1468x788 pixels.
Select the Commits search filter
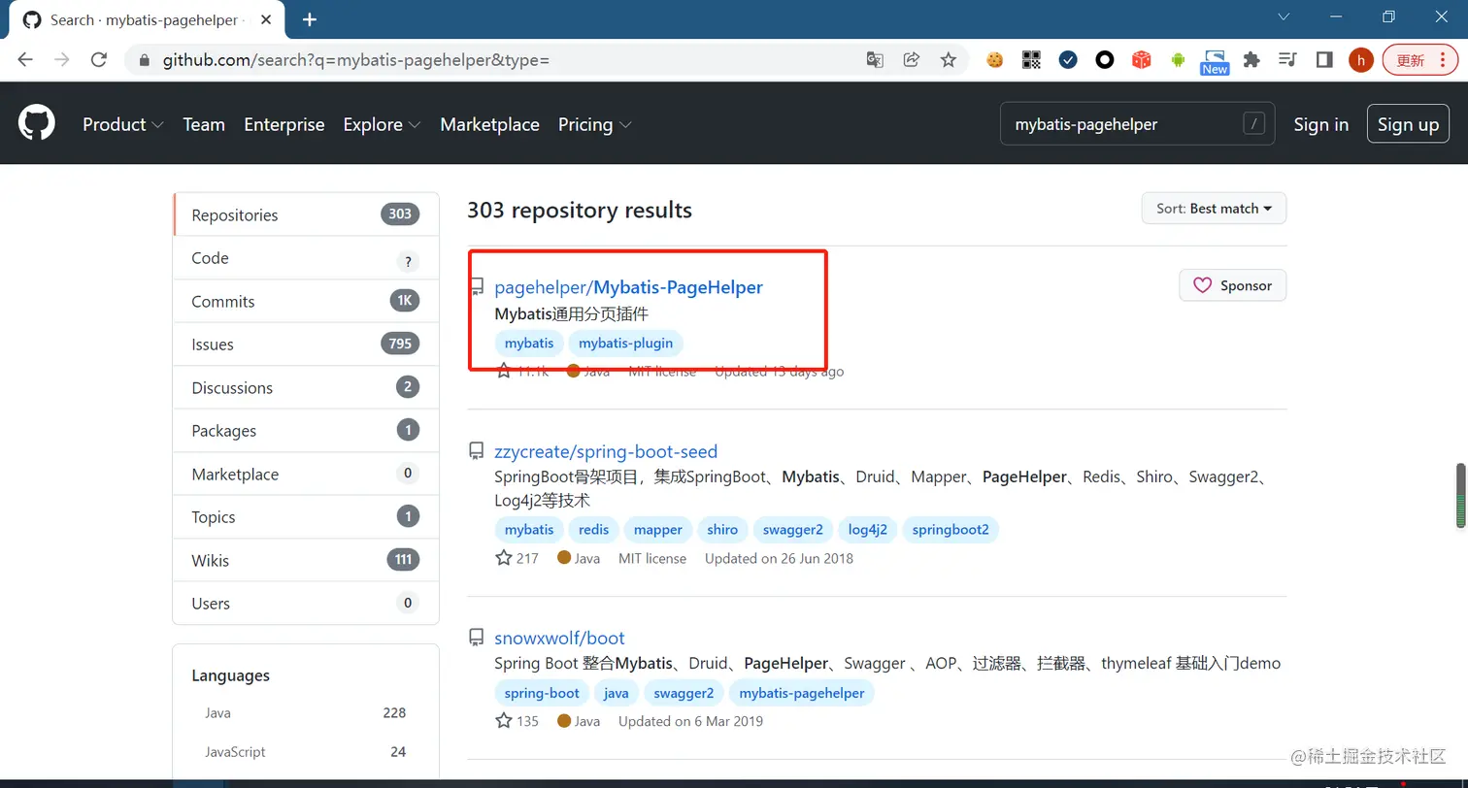pyautogui.click(x=306, y=301)
